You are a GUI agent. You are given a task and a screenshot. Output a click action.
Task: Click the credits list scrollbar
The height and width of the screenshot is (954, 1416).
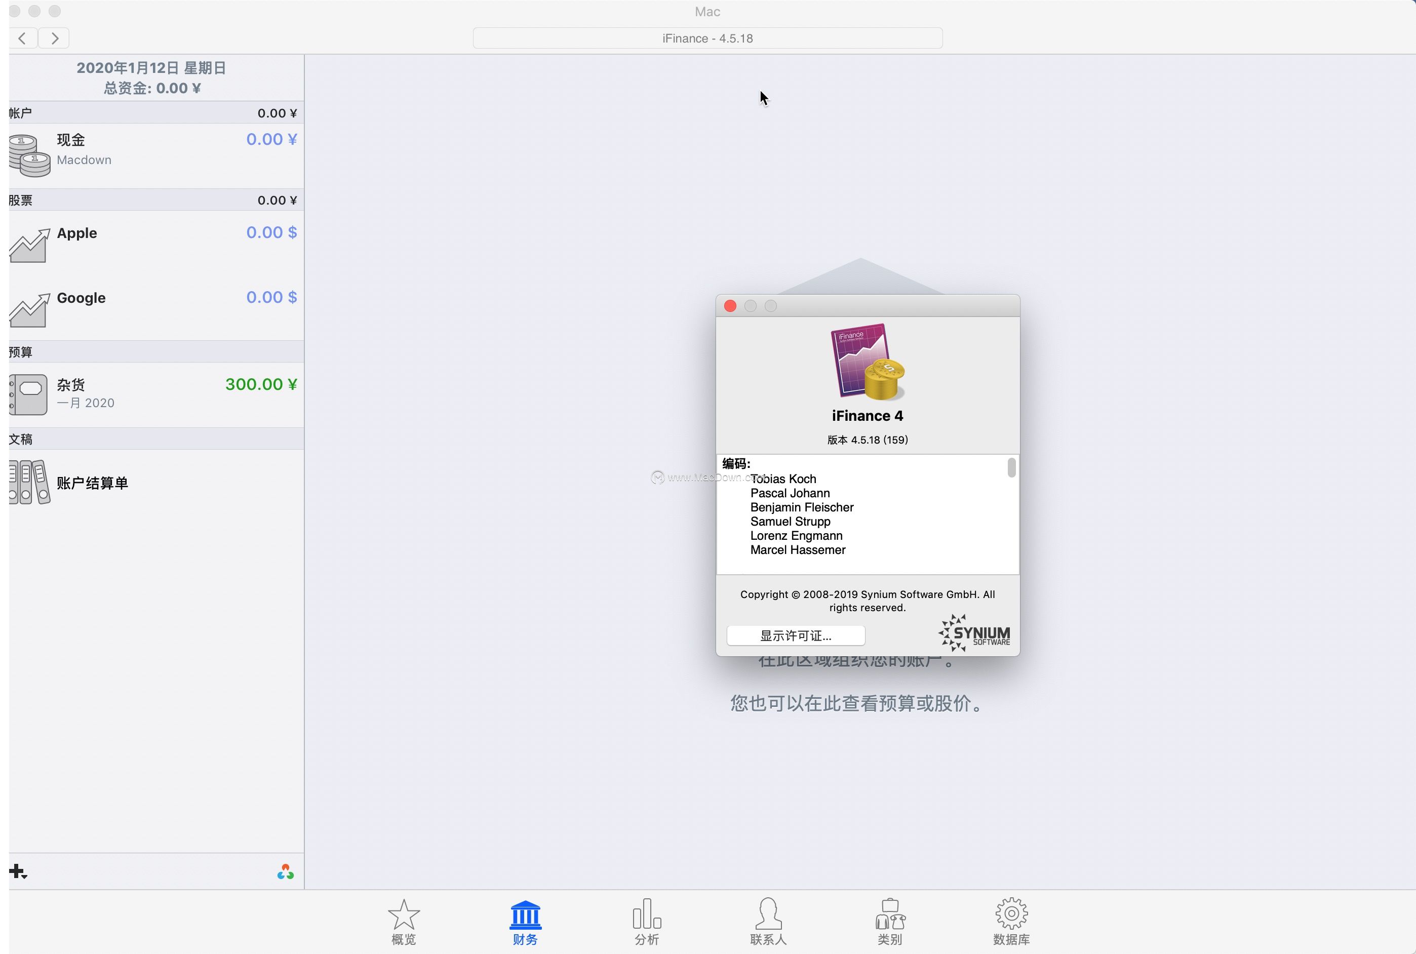(x=1011, y=468)
